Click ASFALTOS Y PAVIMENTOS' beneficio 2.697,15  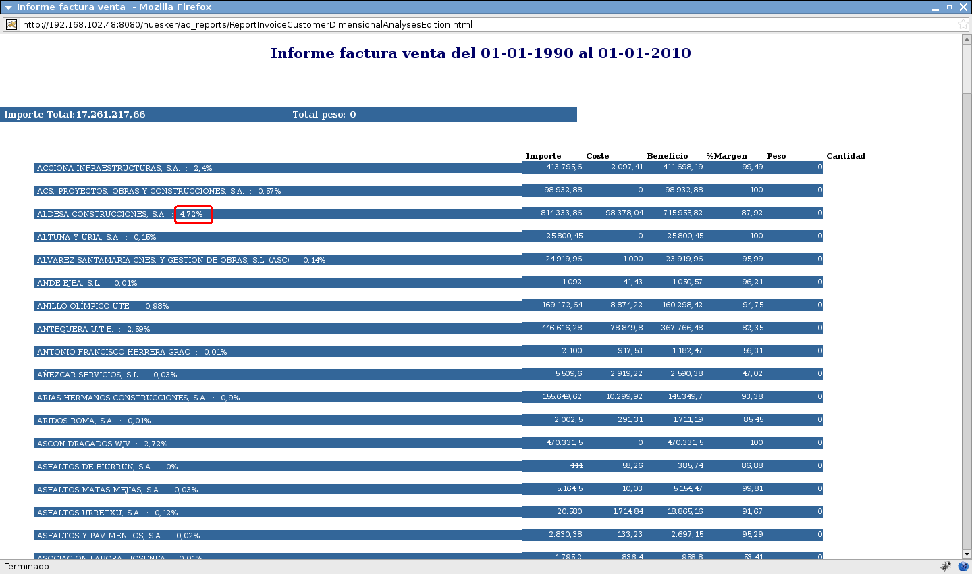(687, 534)
